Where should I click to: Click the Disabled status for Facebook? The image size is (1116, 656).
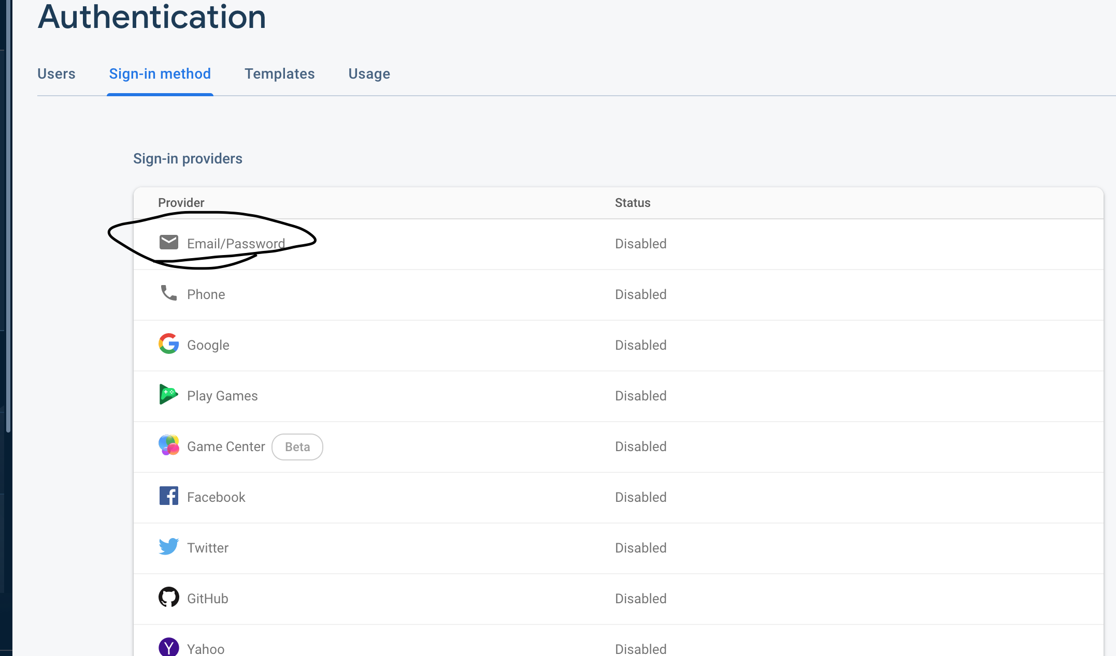pos(640,497)
